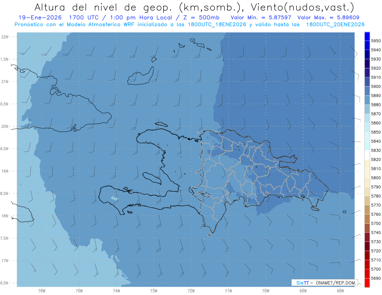Click the '76W' longitude label
This screenshot has height=295, width=382.
42,291
